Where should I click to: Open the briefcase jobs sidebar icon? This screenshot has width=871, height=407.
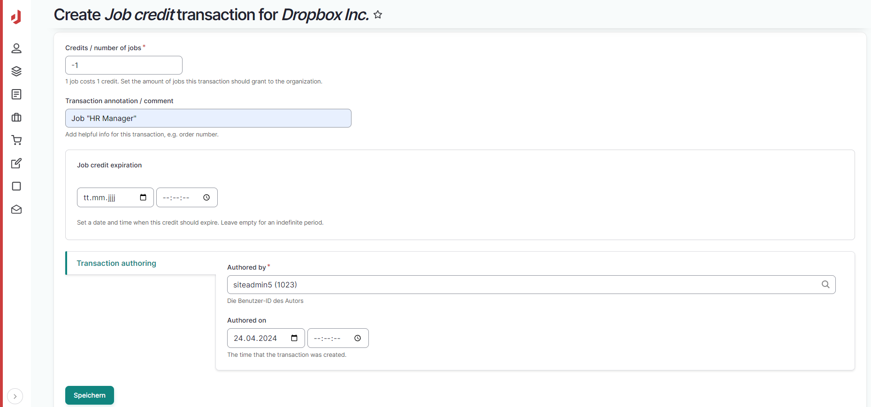[16, 117]
